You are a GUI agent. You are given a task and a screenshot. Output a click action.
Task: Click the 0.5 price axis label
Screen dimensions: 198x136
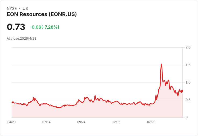(188, 100)
